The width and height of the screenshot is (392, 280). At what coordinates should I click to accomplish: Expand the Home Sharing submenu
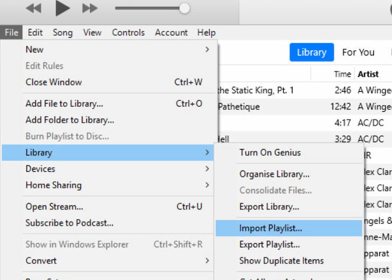[x=108, y=185]
